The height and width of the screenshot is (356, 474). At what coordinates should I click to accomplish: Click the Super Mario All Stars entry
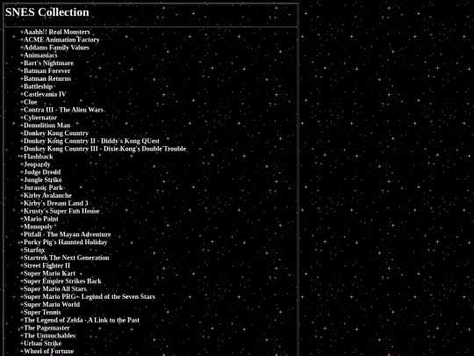point(55,289)
